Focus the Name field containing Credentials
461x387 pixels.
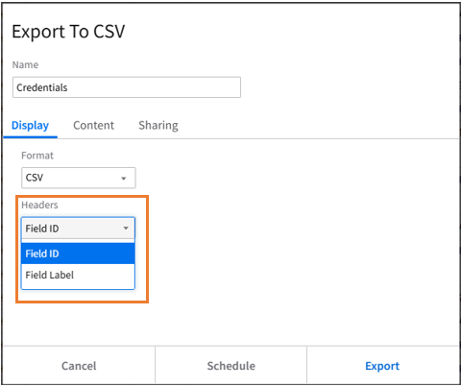click(127, 87)
